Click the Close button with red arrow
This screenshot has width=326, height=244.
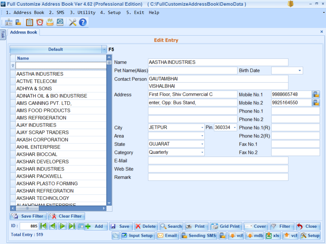[x=308, y=226]
